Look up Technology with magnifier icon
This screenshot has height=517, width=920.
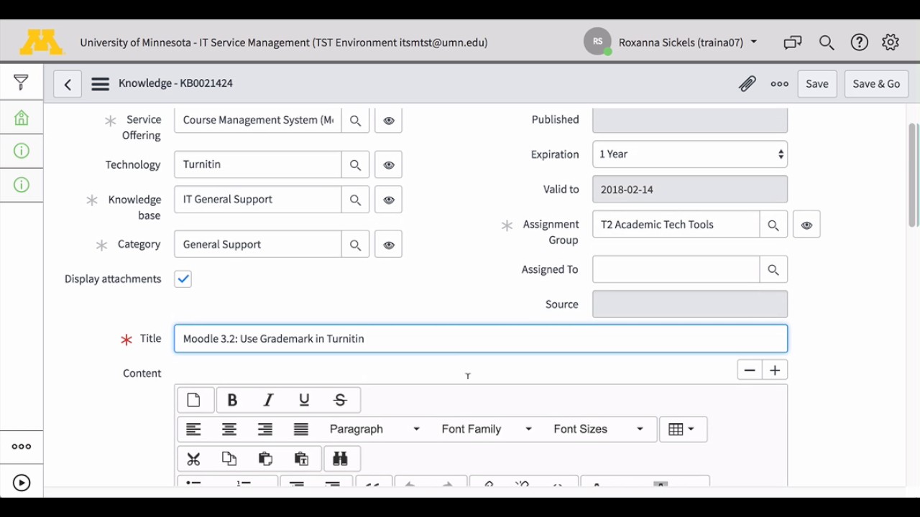click(x=355, y=165)
